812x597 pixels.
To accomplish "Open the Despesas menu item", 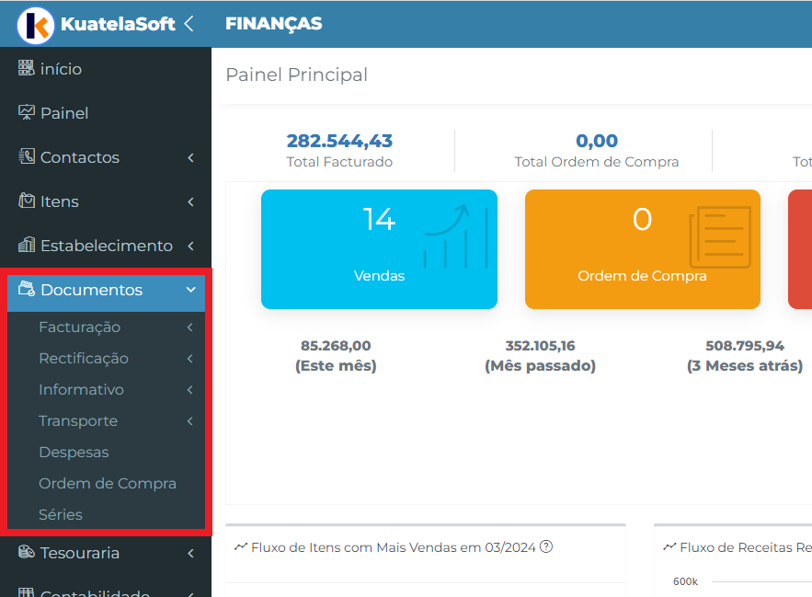I will 74,452.
